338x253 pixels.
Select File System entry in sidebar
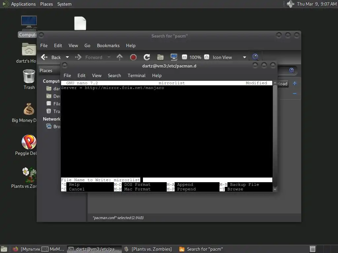coord(53,104)
